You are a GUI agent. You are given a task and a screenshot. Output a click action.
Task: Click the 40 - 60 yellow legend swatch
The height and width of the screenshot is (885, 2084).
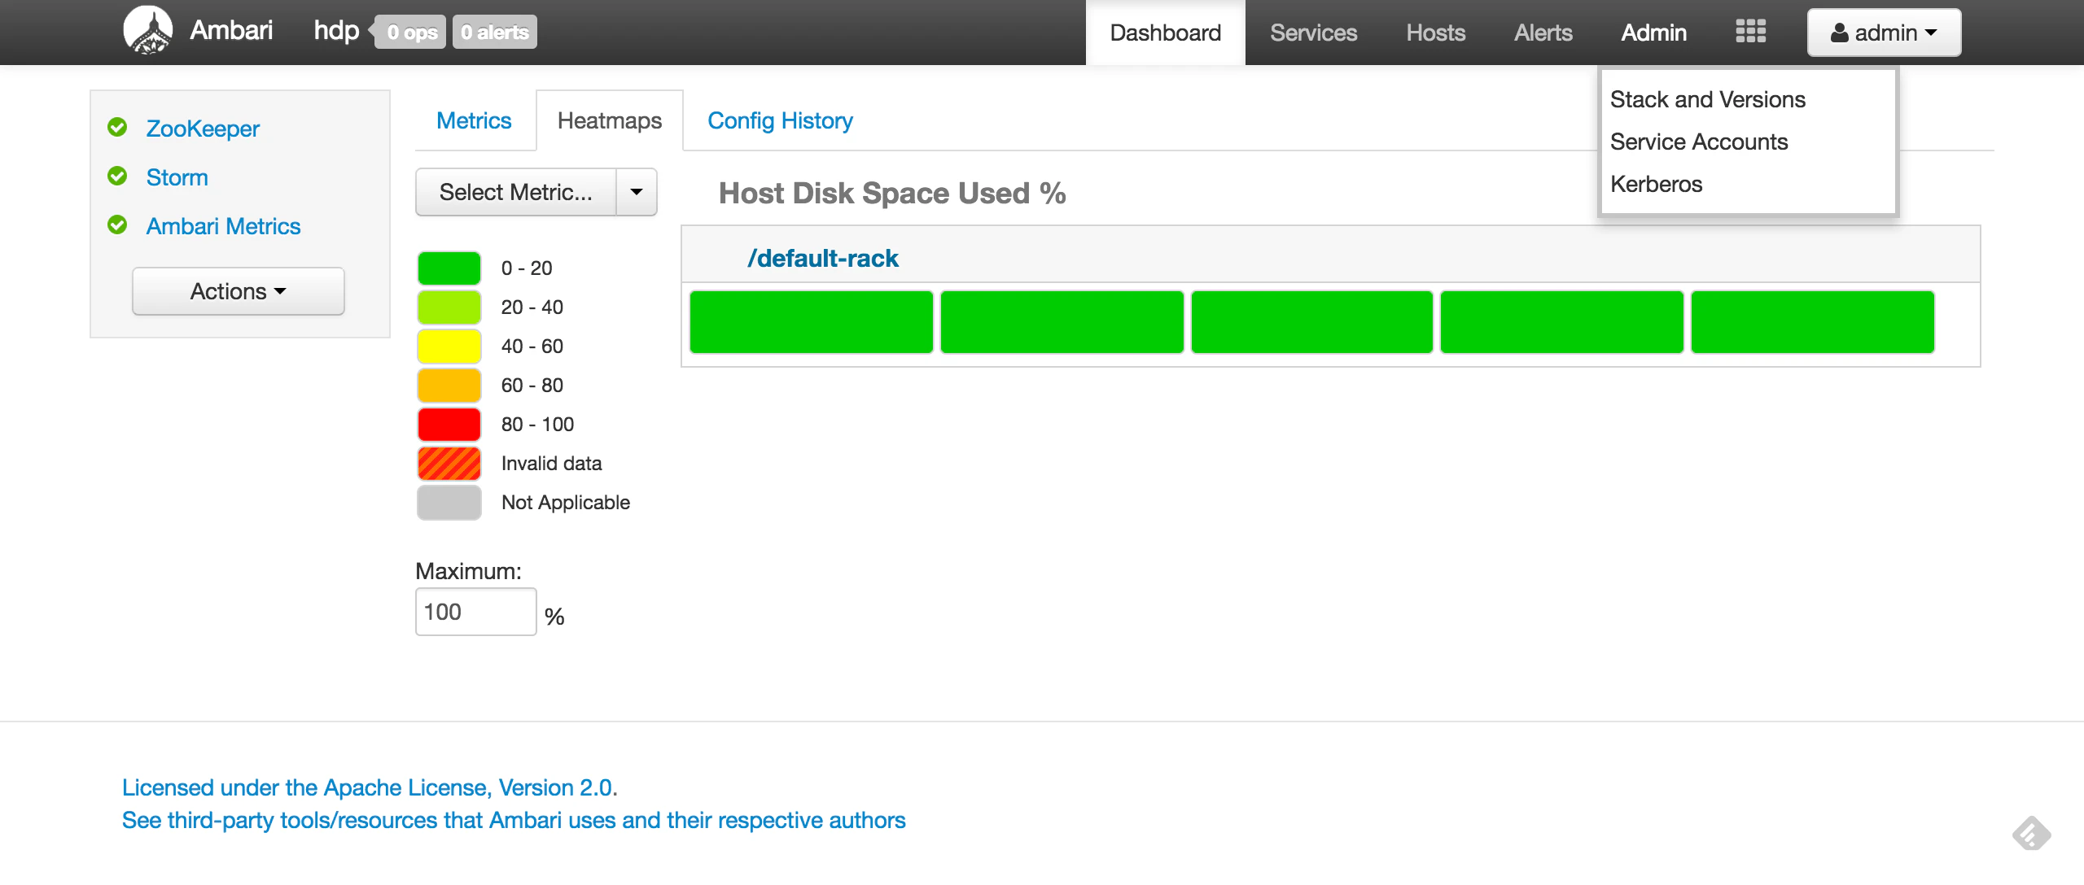pyautogui.click(x=449, y=347)
